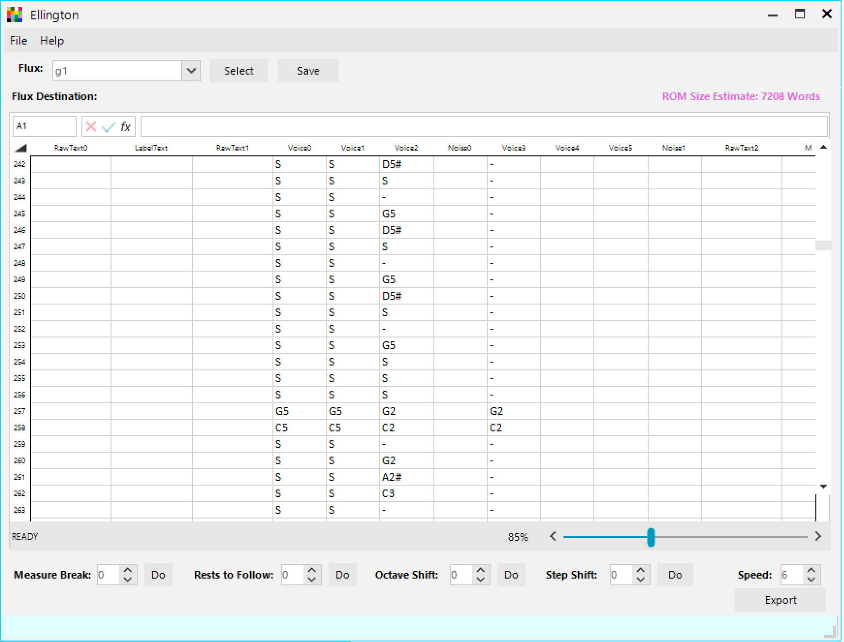This screenshot has width=844, height=642.
Task: Decrease the Octave Shift value
Action: (x=480, y=580)
